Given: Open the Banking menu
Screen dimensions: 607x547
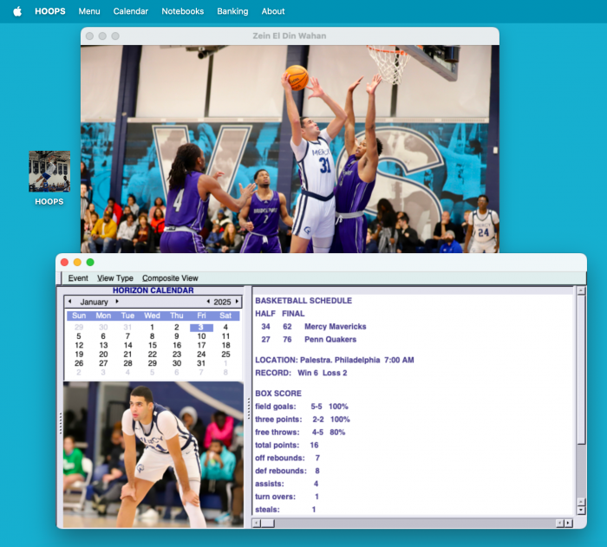Looking at the screenshot, I should coord(232,11).
